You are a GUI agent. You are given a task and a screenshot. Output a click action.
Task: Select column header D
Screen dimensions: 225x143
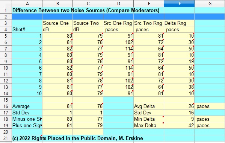tap(118, 4)
